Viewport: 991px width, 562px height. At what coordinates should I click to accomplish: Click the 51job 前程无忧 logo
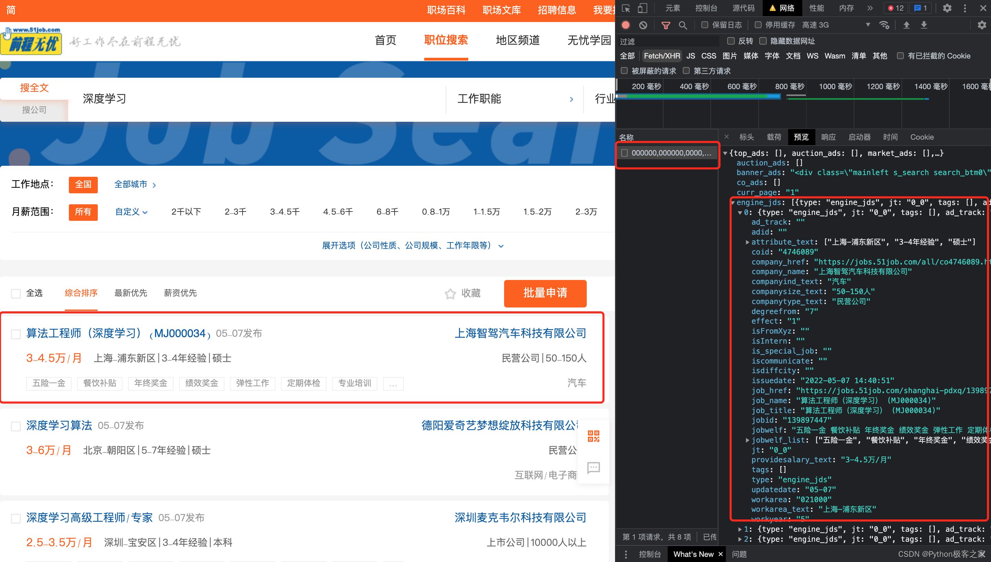tap(31, 41)
